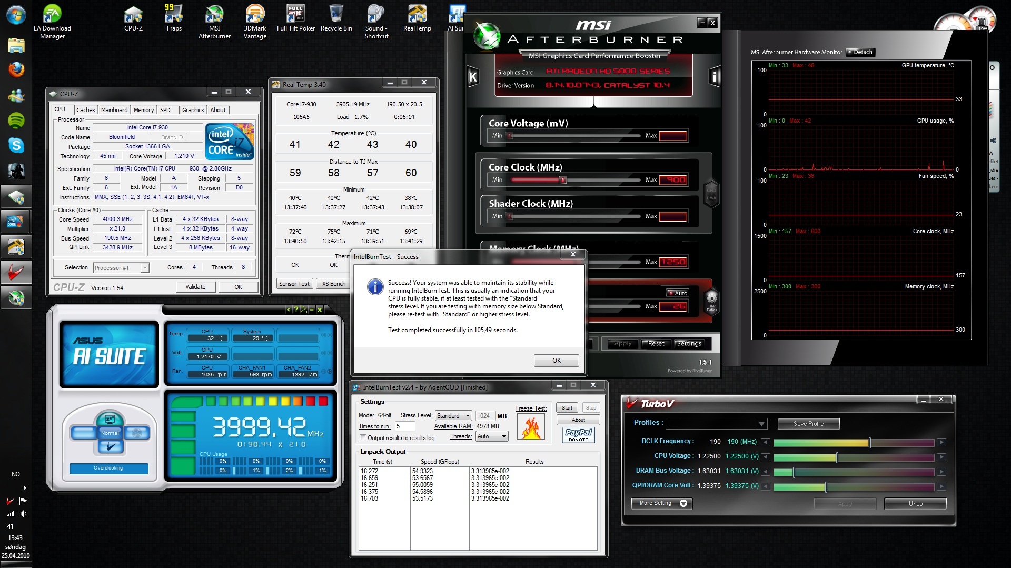Click the Kombustor K button in Afterburner
This screenshot has height=569, width=1011.
[x=473, y=77]
